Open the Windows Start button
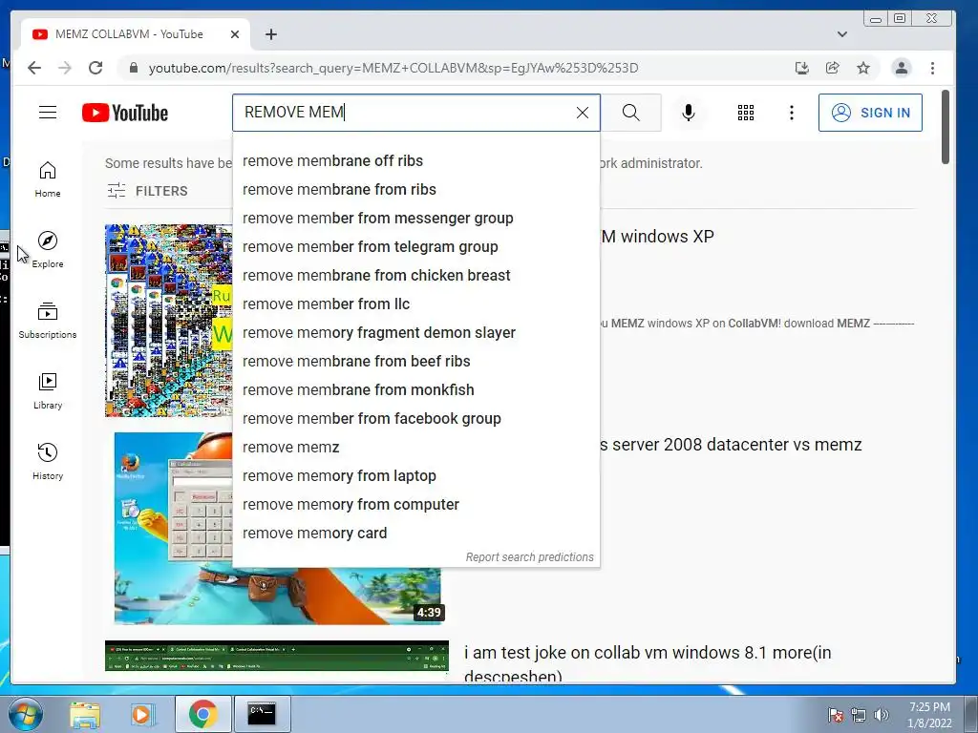Viewport: 978px width, 733px height. 25,714
